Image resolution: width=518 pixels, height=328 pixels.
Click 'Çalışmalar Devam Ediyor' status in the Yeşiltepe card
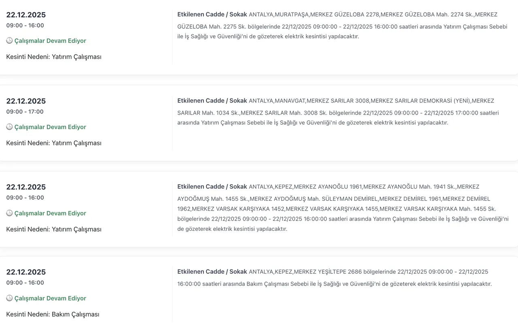coord(50,298)
